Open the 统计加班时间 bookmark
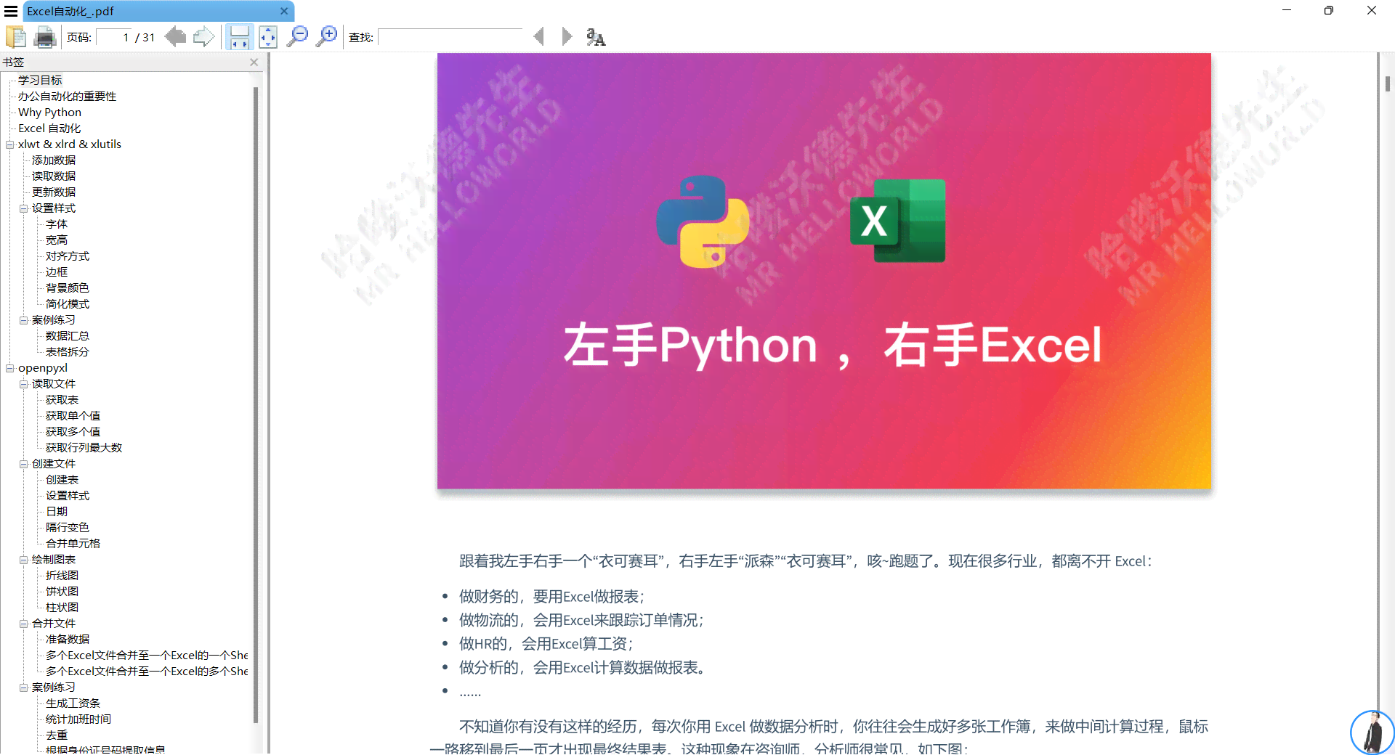The height and width of the screenshot is (755, 1395). click(x=78, y=719)
